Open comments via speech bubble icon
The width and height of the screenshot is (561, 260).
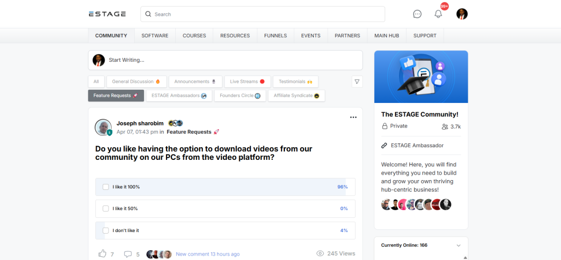[128, 254]
